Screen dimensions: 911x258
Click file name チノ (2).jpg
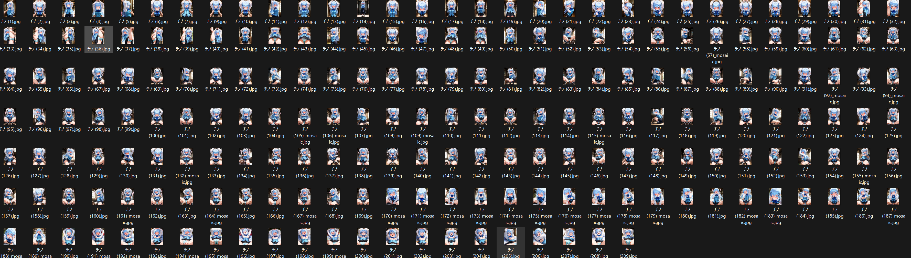(x=40, y=21)
